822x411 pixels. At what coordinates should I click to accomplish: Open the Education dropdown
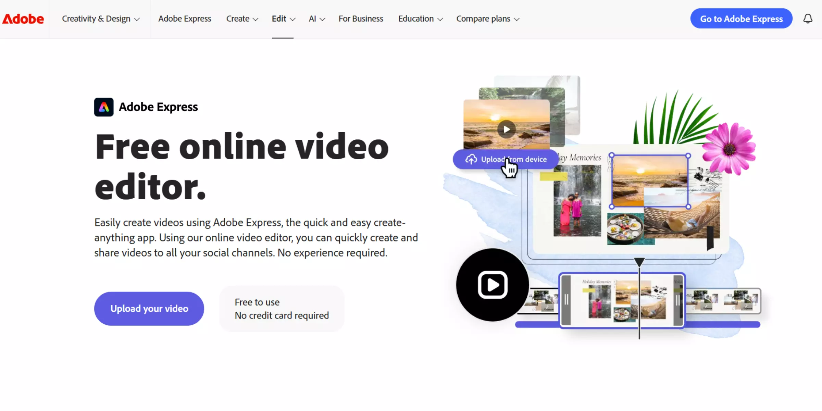(x=420, y=19)
